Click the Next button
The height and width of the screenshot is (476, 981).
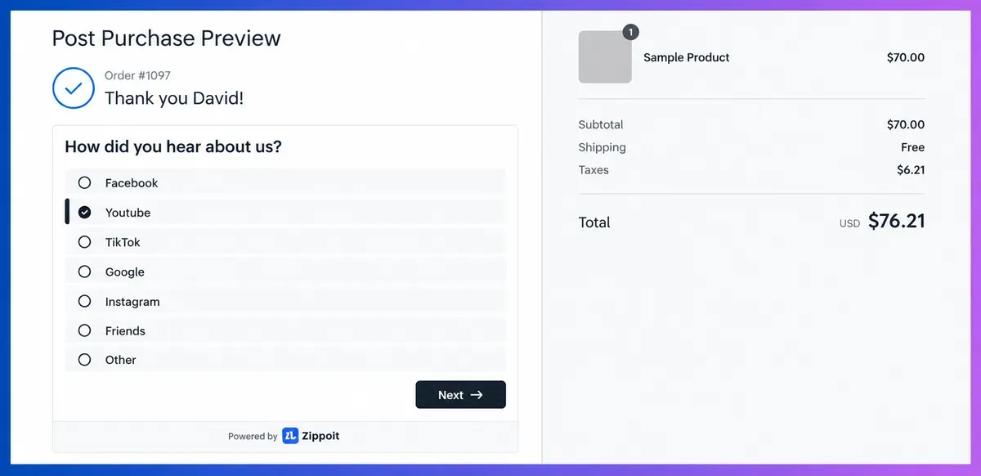pyautogui.click(x=460, y=394)
